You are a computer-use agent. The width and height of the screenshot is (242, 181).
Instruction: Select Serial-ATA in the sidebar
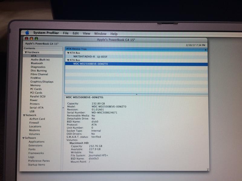(x=37, y=108)
